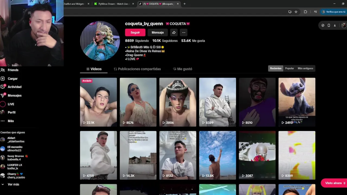The width and height of the screenshot is (347, 195).
Task: Select the Recientes sort option
Action: [276, 68]
